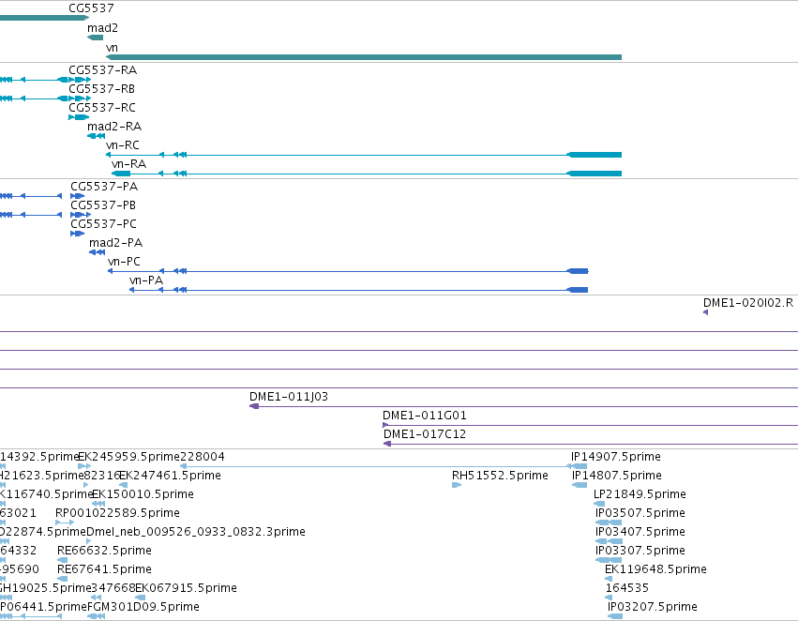Click the EK245959.5prime EST label
The image size is (798, 621).
tap(128, 457)
